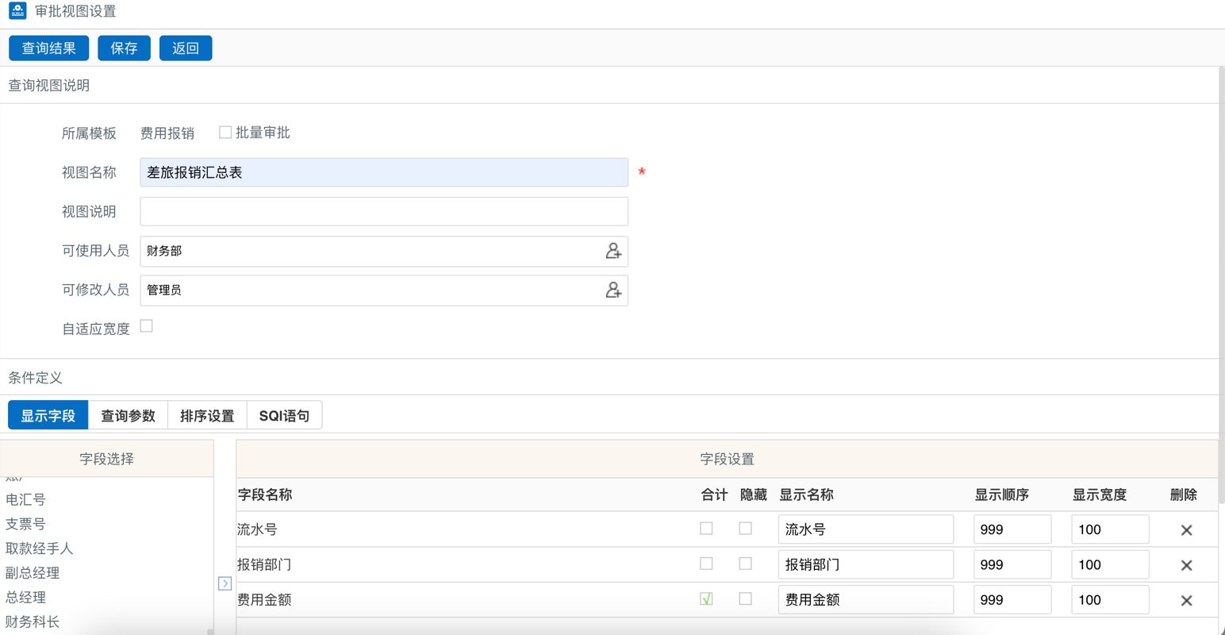Viewport: 1225px width, 635px height.
Task: Switch to the 查询参数 tab
Action: pos(128,416)
